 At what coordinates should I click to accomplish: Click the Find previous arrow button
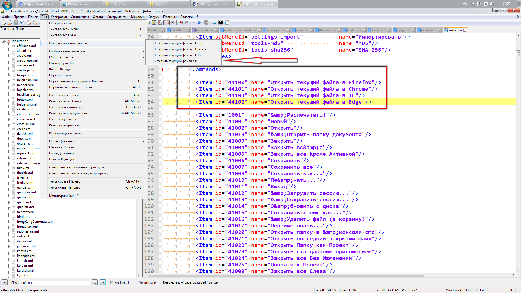[x=95, y=282]
